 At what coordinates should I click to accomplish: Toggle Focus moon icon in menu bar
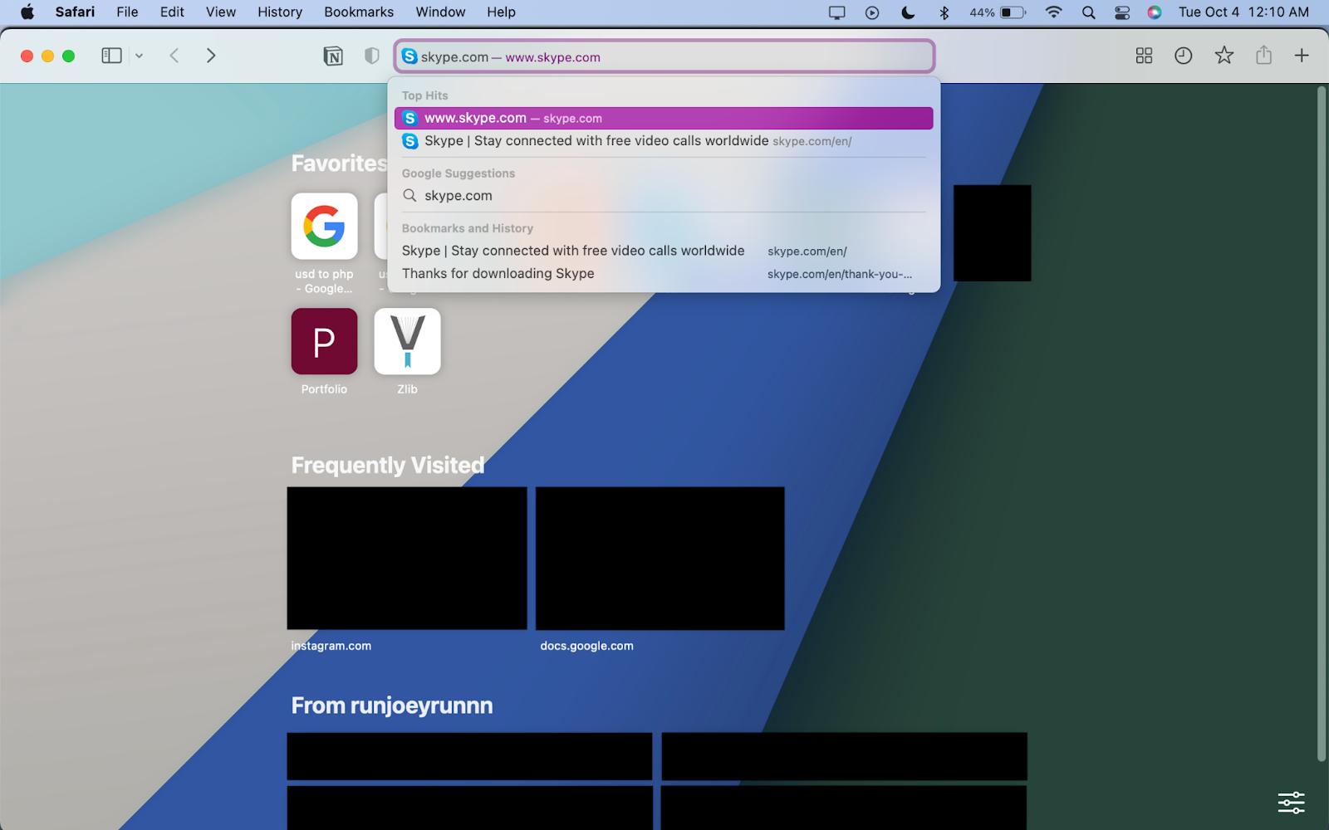coord(908,12)
